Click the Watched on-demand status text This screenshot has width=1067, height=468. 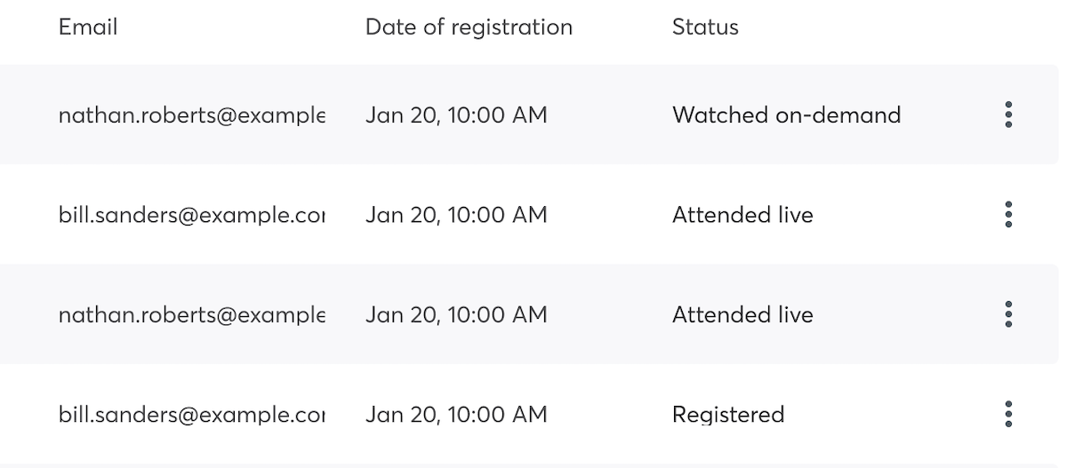pos(786,115)
